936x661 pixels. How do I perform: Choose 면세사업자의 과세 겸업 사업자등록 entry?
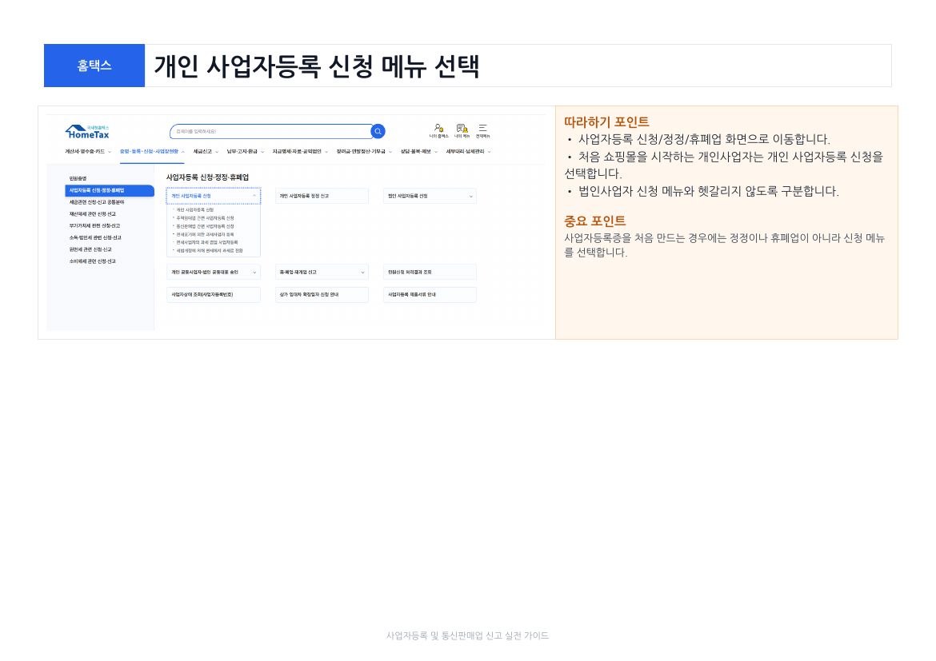[x=206, y=243]
